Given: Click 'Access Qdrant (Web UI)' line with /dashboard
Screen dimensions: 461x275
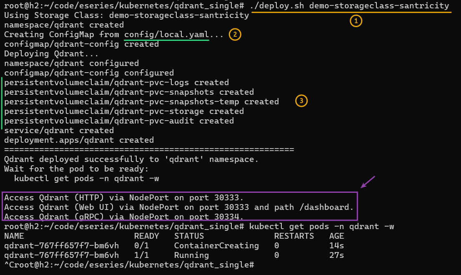Looking at the screenshot, I should (x=179, y=207).
